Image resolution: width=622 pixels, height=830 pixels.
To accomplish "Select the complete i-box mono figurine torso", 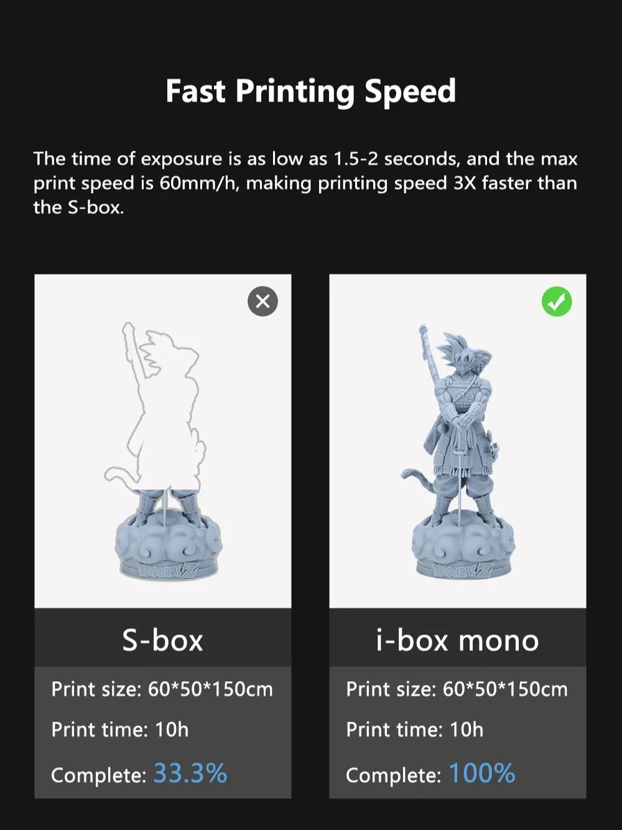I will (462, 405).
